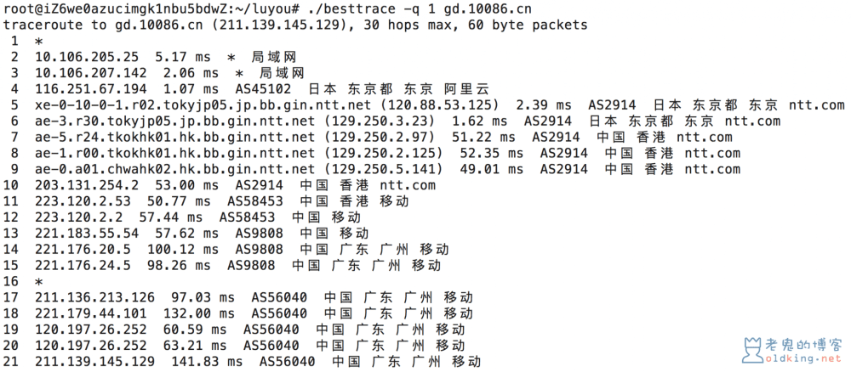Click IP 203.131.254.2 on hop 10

pos(87,185)
